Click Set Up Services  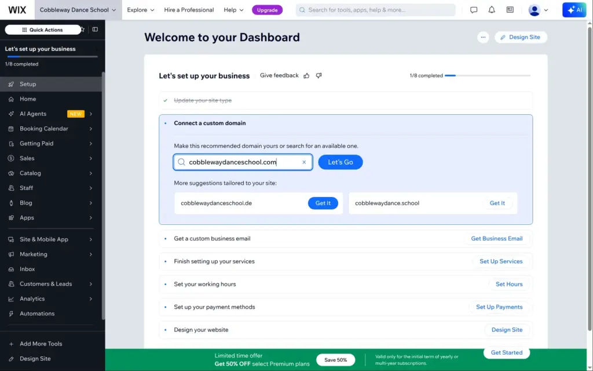[501, 261]
